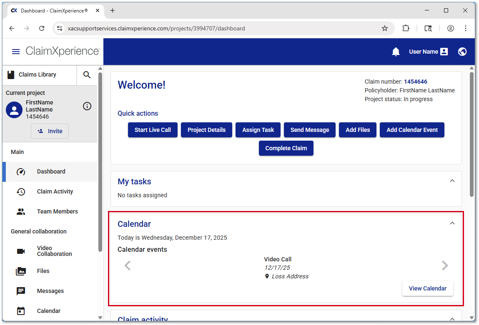This screenshot has width=479, height=325.
Task: Click the project info icon
Action: (87, 106)
